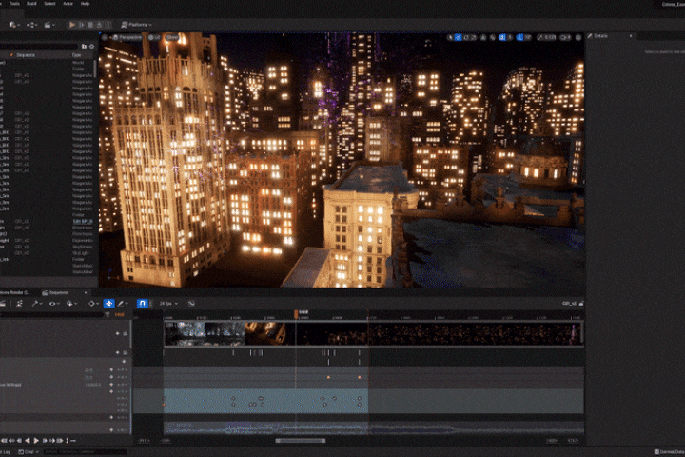Add a key on the first shot track row
This screenshot has height=457, width=685.
[117, 333]
